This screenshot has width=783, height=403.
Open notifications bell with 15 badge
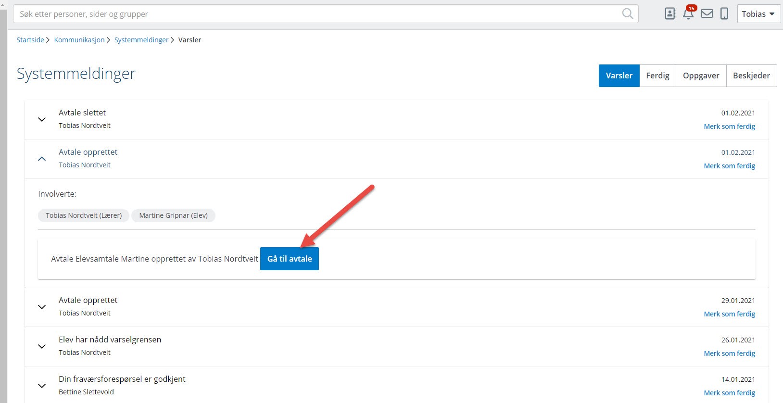click(x=688, y=13)
